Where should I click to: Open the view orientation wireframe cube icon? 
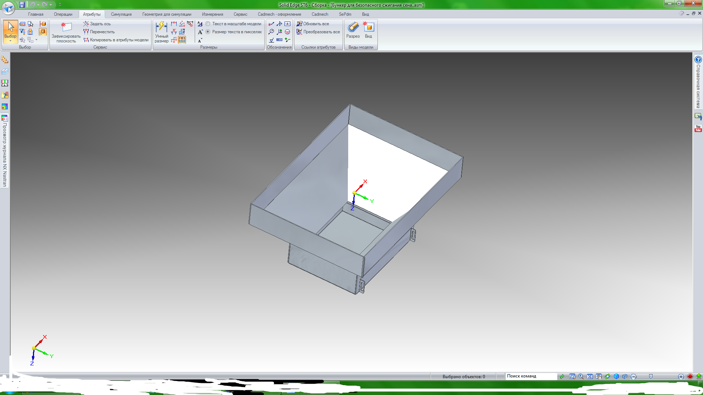[625, 376]
